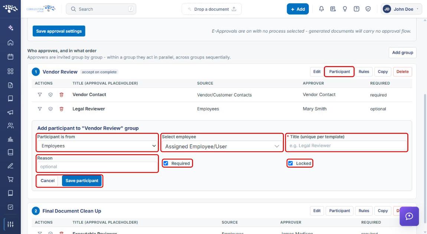Image resolution: width=427 pixels, height=234 pixels.
Task: Open the 'Participant is from' dropdown
Action: pos(97,146)
